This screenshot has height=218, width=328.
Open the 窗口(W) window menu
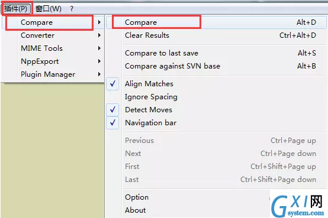pos(49,9)
